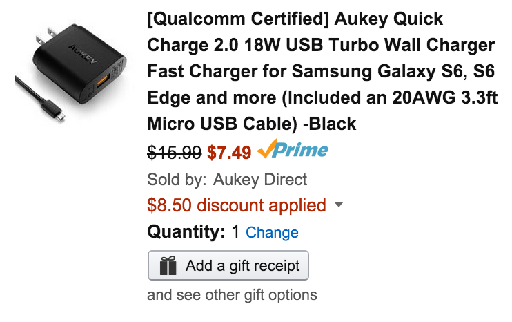
Task: Open the Aukey Quick Charge product title
Action: [322, 71]
